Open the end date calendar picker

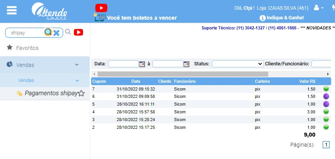click(186, 64)
